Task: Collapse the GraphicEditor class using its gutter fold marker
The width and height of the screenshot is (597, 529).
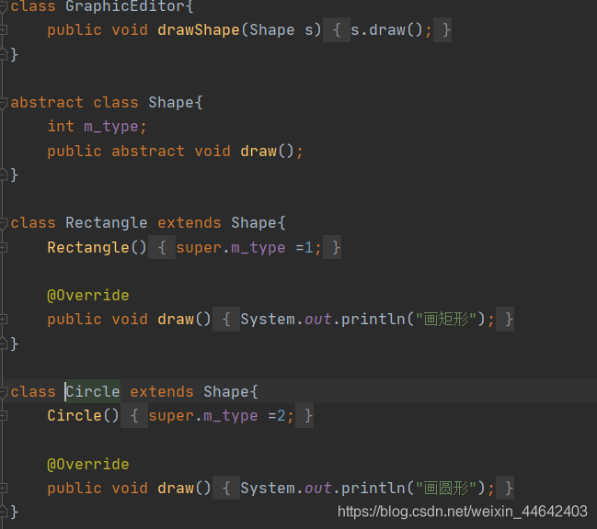Action: click(x=3, y=7)
